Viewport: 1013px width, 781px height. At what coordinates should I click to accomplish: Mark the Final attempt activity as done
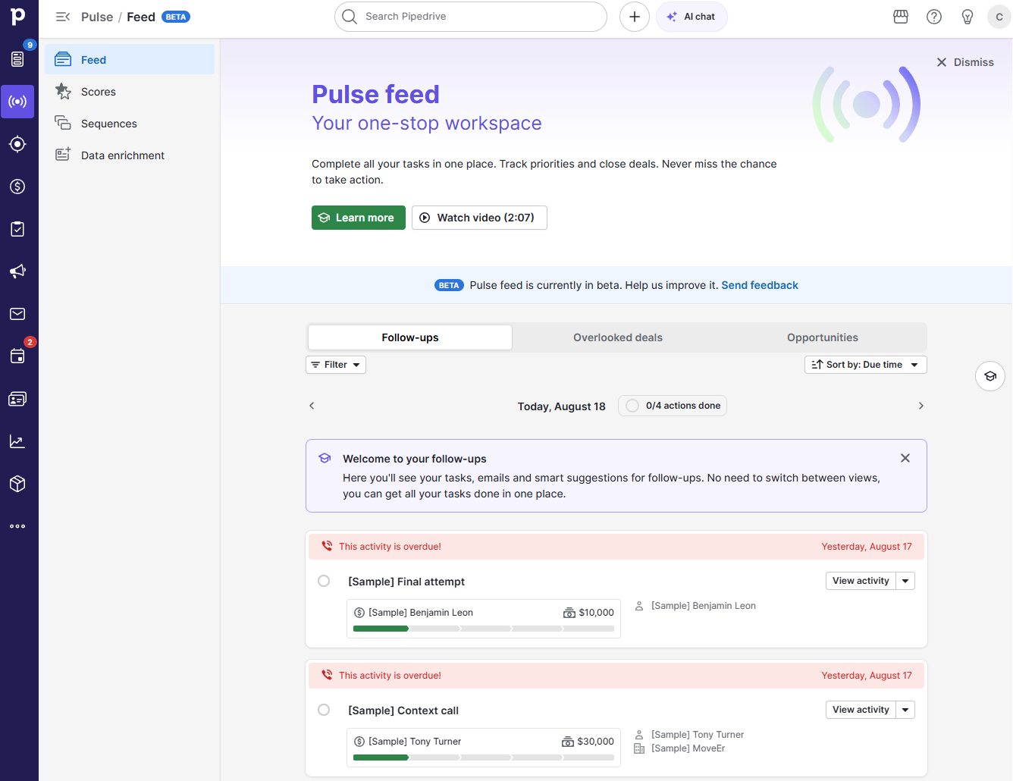click(324, 581)
